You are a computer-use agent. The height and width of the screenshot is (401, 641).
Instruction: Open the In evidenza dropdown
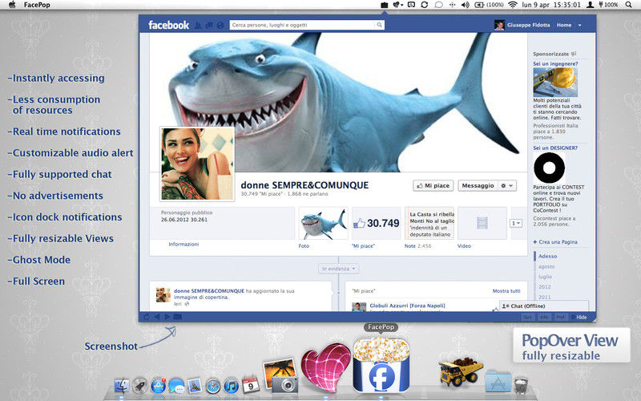pyautogui.click(x=338, y=269)
